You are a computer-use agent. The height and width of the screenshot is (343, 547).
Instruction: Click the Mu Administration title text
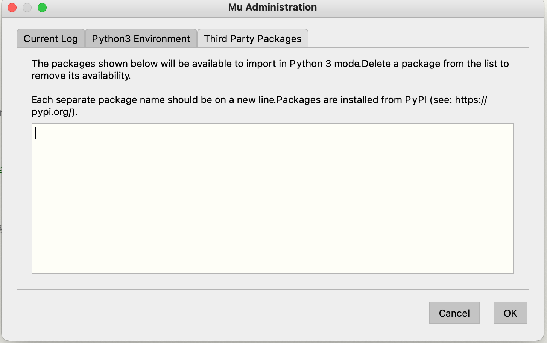(272, 7)
